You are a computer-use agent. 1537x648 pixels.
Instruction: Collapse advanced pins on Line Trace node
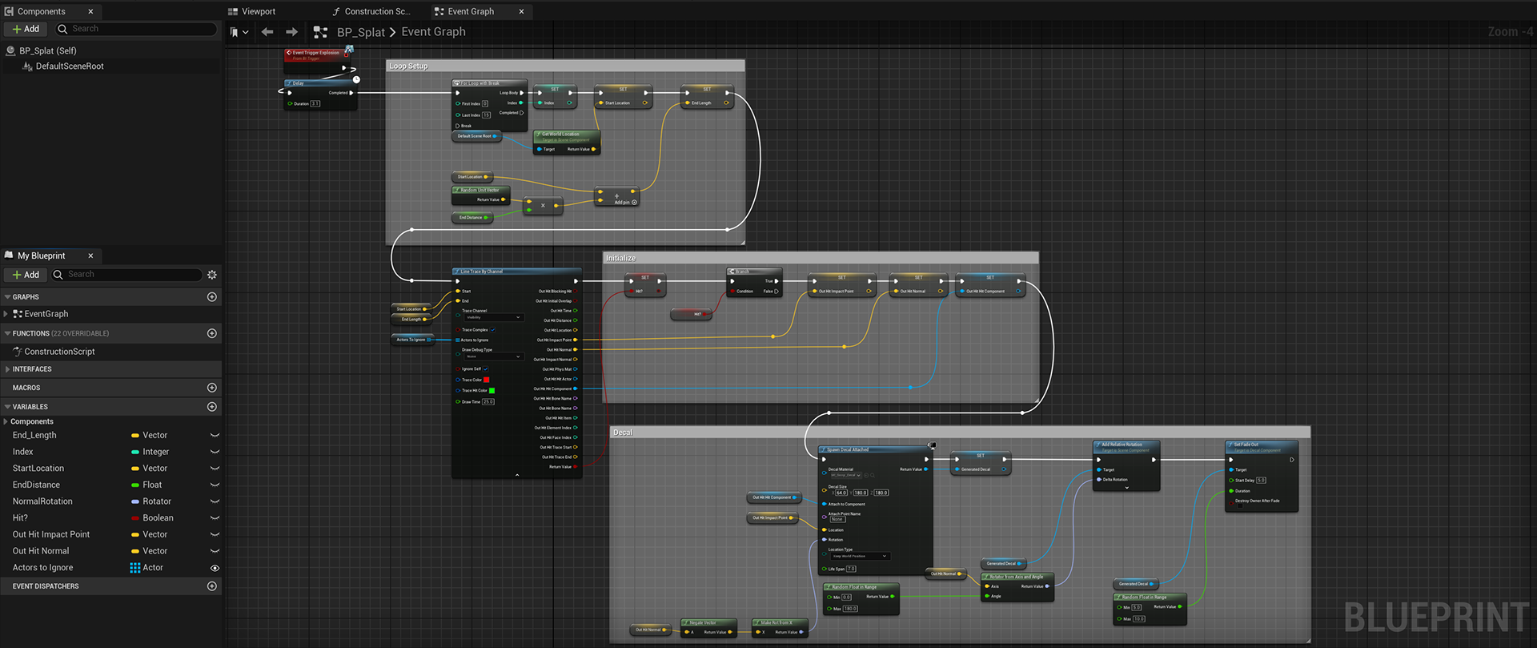[517, 475]
